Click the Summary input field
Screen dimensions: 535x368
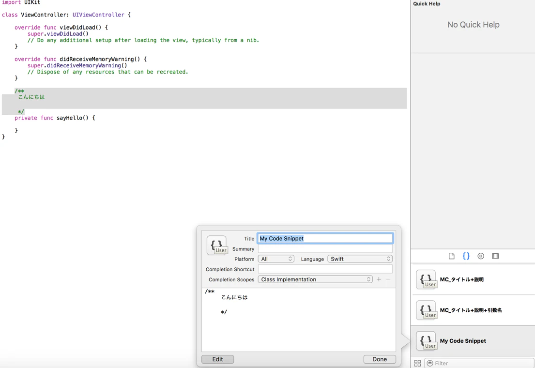[x=325, y=249]
